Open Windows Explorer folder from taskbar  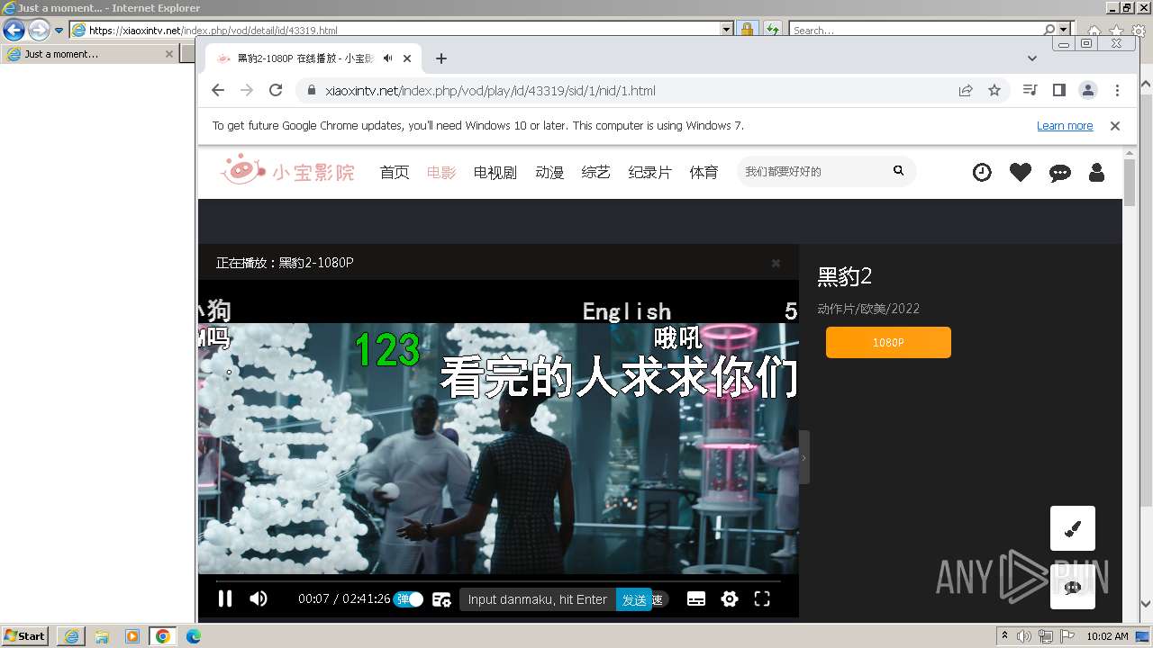coord(102,636)
